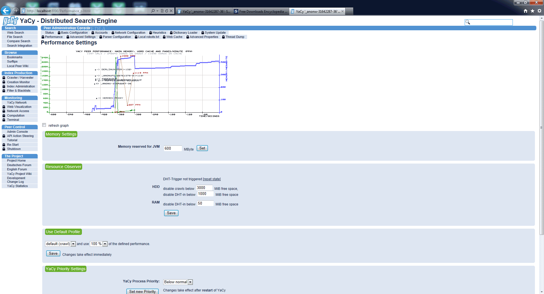Click lock icon beside Web Cache
Image resolution: width=544 pixels, height=294 pixels.
[164, 37]
